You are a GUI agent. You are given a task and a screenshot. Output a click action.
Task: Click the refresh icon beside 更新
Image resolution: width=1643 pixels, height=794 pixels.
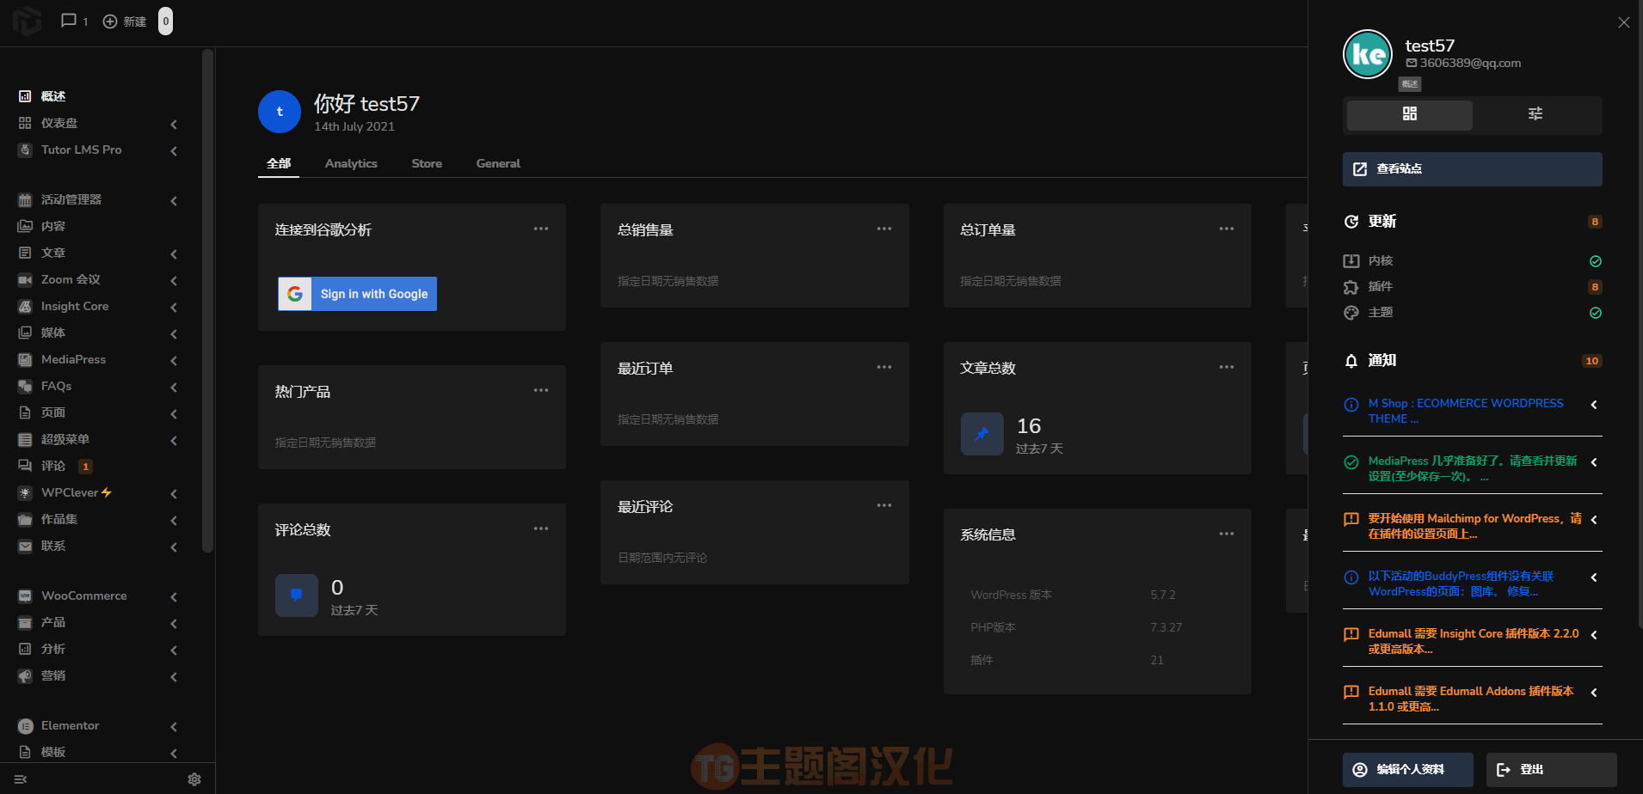(x=1351, y=222)
